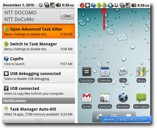Tap NTT DOCOMO carrier label
The image size is (157, 130).
pos(20,13)
